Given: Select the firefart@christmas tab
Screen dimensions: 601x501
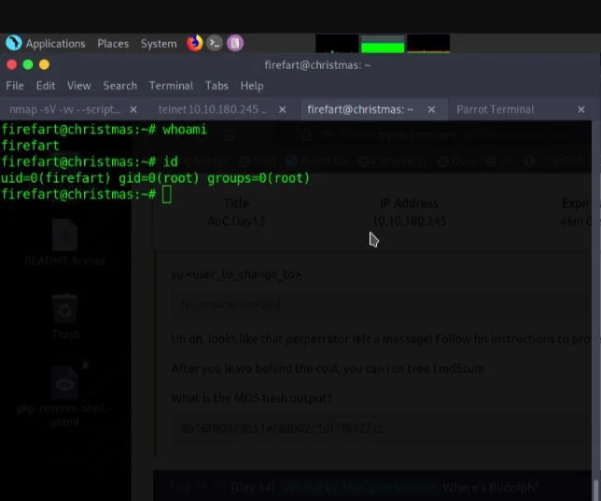Looking at the screenshot, I should (x=360, y=110).
